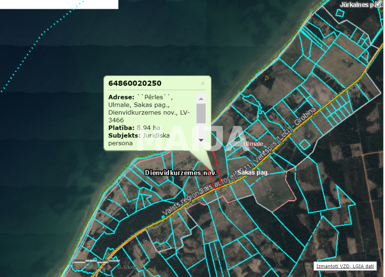This screenshot has height=277, width=385.
Task: Click the small orange triangle map marker
Action: coord(266,78)
